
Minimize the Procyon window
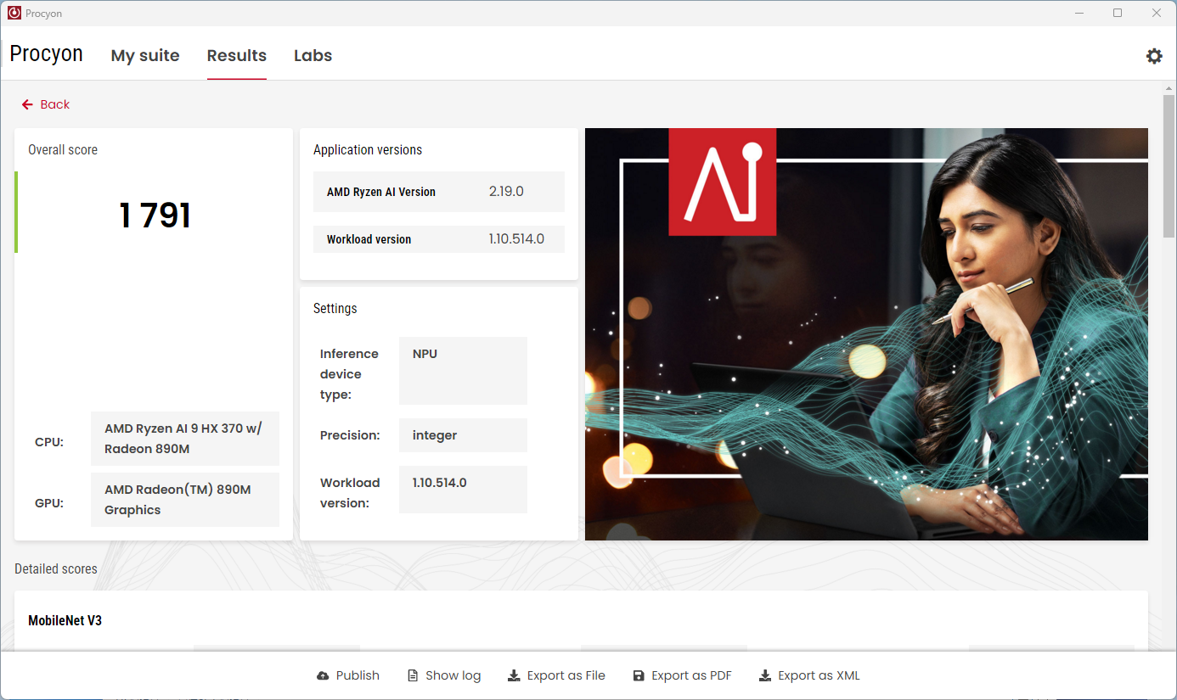[1079, 13]
